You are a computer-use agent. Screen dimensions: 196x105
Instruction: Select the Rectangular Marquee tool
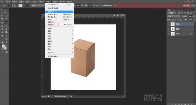point(3,12)
